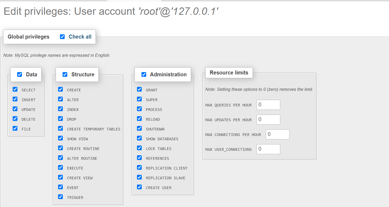Image resolution: width=389 pixels, height=207 pixels.
Task: Uncheck REPLICATION SLAVE privilege
Action: click(x=139, y=177)
